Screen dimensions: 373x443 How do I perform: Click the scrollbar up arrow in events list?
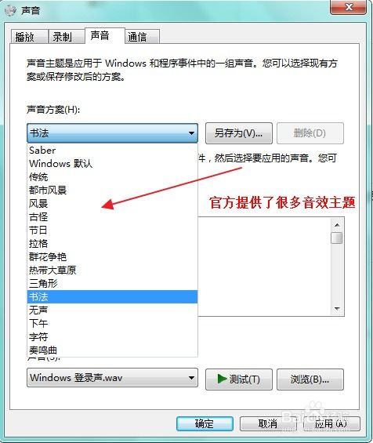[x=337, y=225]
